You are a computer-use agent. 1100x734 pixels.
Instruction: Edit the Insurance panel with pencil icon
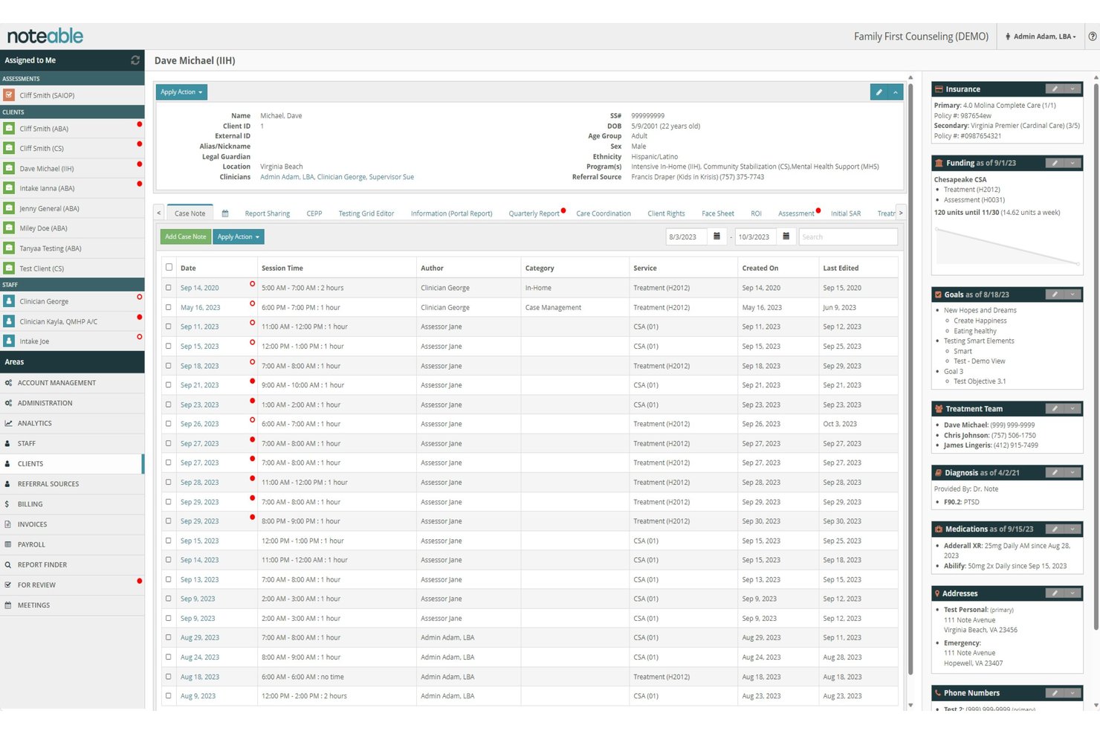coord(1054,89)
